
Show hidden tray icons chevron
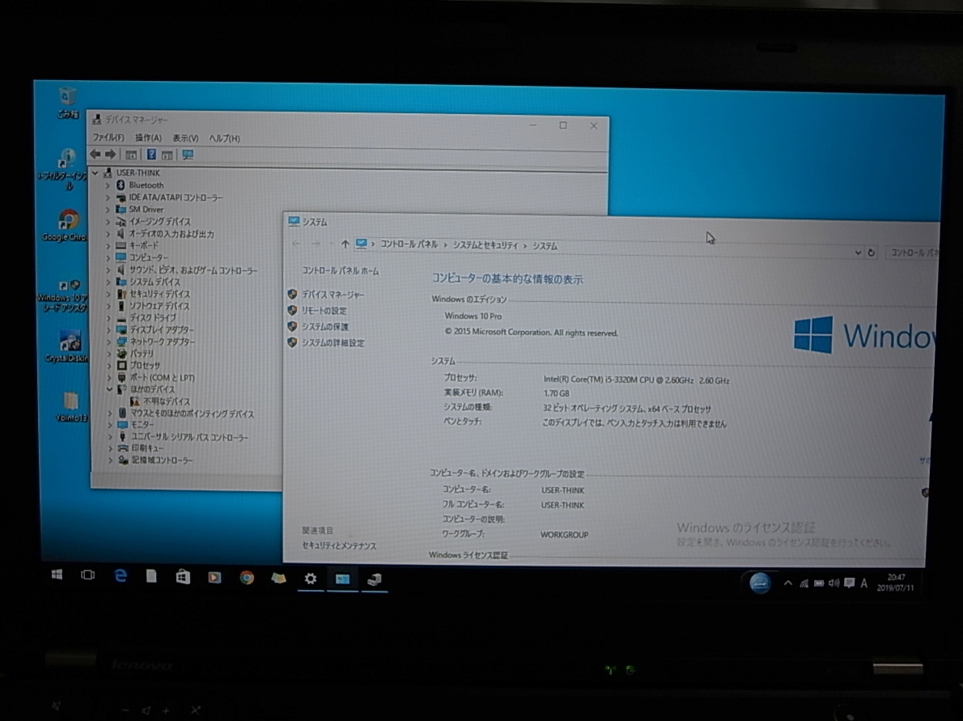point(787,583)
